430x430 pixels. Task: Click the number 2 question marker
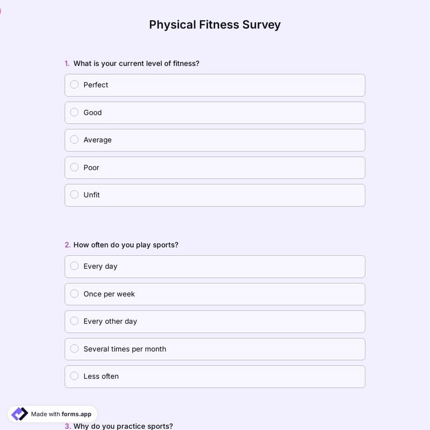click(68, 245)
